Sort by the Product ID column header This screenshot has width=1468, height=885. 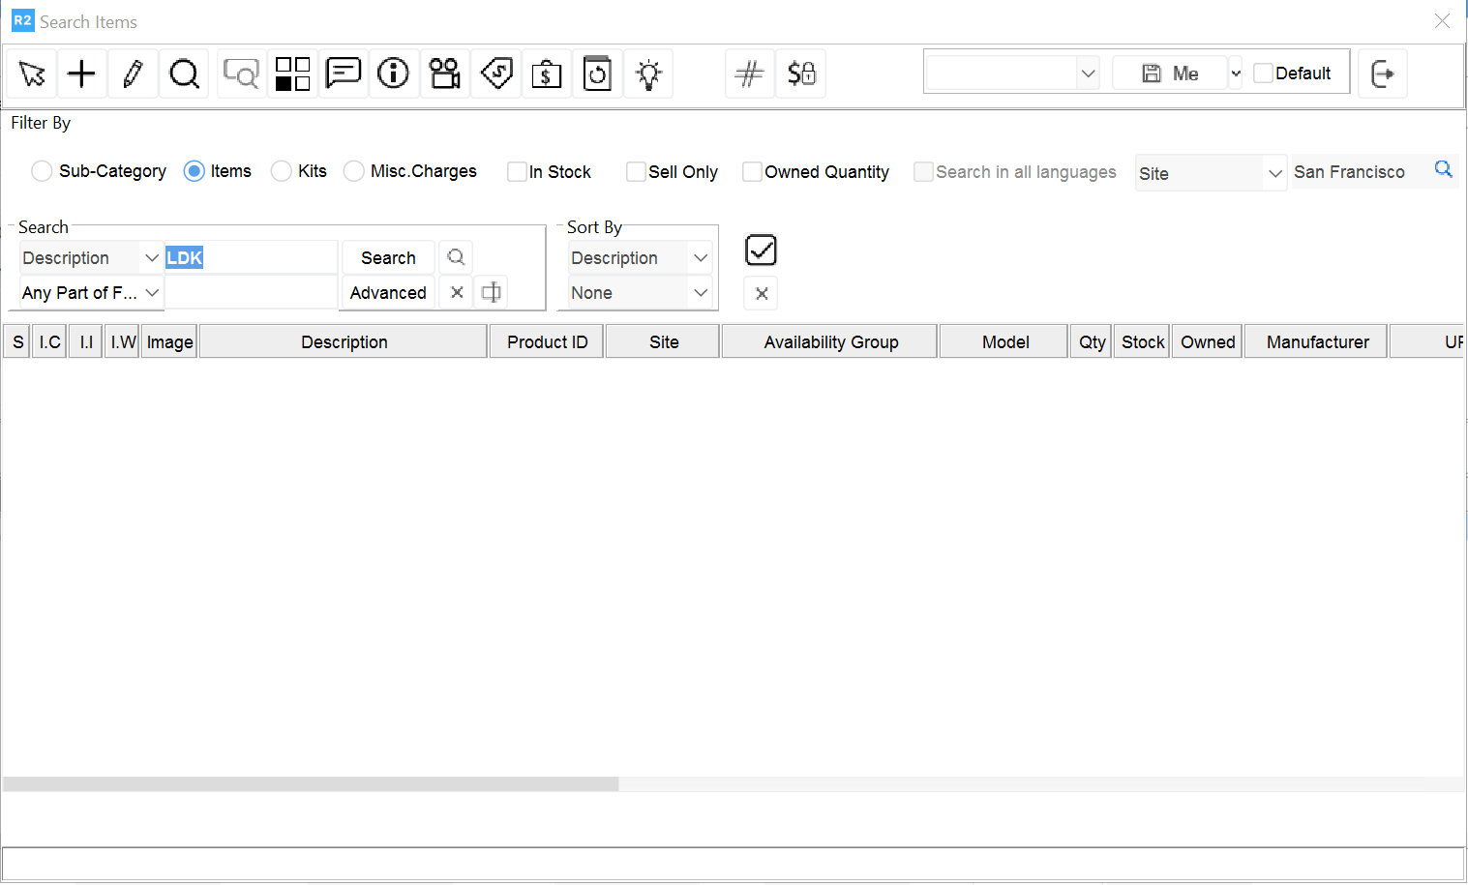[547, 342]
